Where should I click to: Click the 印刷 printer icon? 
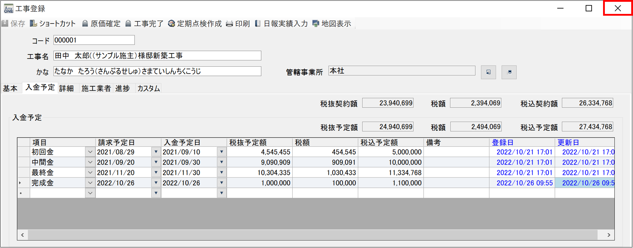coord(230,24)
